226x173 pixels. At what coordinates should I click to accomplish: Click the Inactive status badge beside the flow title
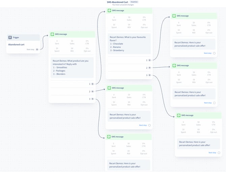point(134,2)
